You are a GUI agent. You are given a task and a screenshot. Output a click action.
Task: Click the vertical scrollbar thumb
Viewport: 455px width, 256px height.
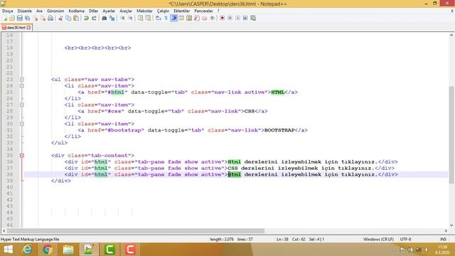pos(451,134)
